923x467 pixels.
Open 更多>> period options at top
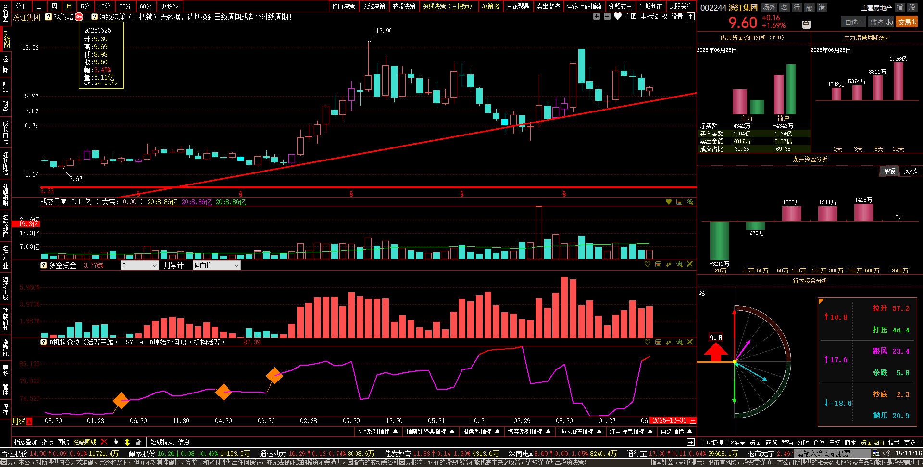(x=169, y=6)
